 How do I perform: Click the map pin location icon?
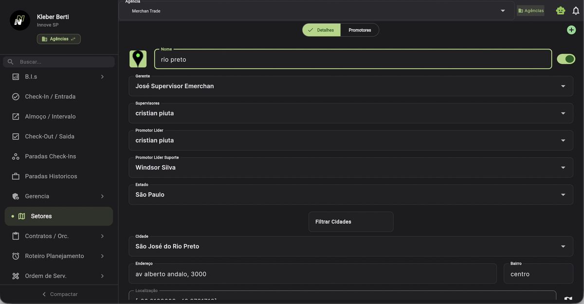point(138,59)
